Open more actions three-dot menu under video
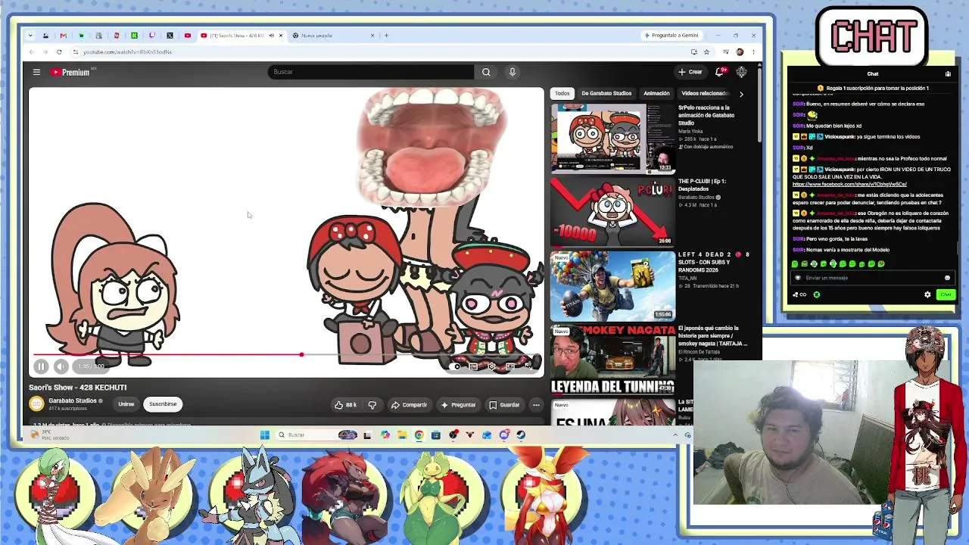Viewport: 969px width, 545px height. coord(536,405)
